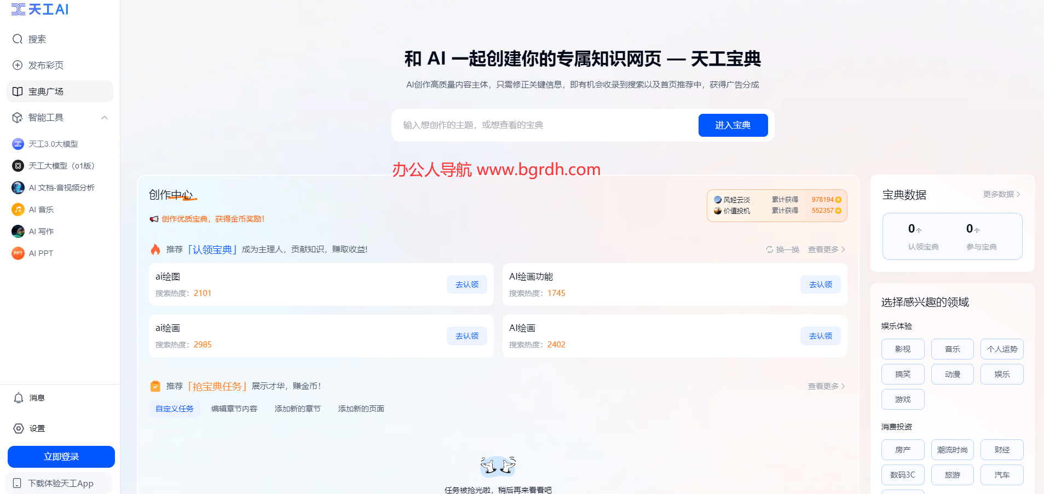Viewport: 1044px width, 494px height.
Task: Click the 智能工具 cube icon
Action: pyautogui.click(x=18, y=118)
